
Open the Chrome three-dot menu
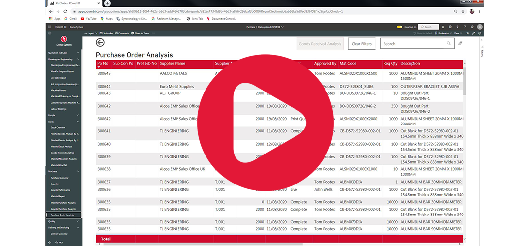479,11
